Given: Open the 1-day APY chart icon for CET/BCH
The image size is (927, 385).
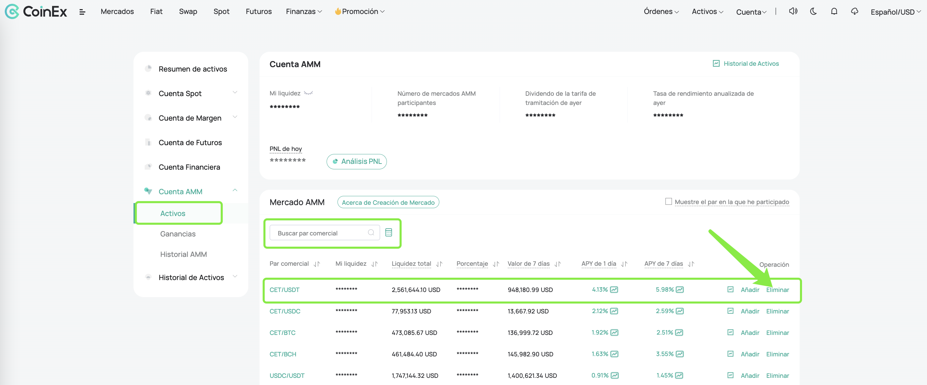Looking at the screenshot, I should (614, 354).
